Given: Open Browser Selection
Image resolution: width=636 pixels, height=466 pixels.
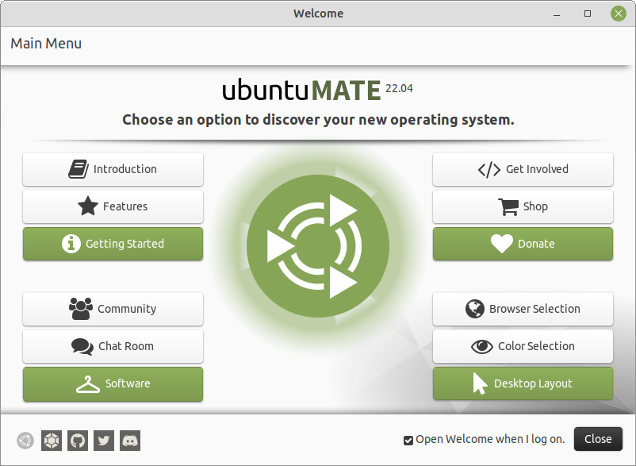Looking at the screenshot, I should coord(523,309).
